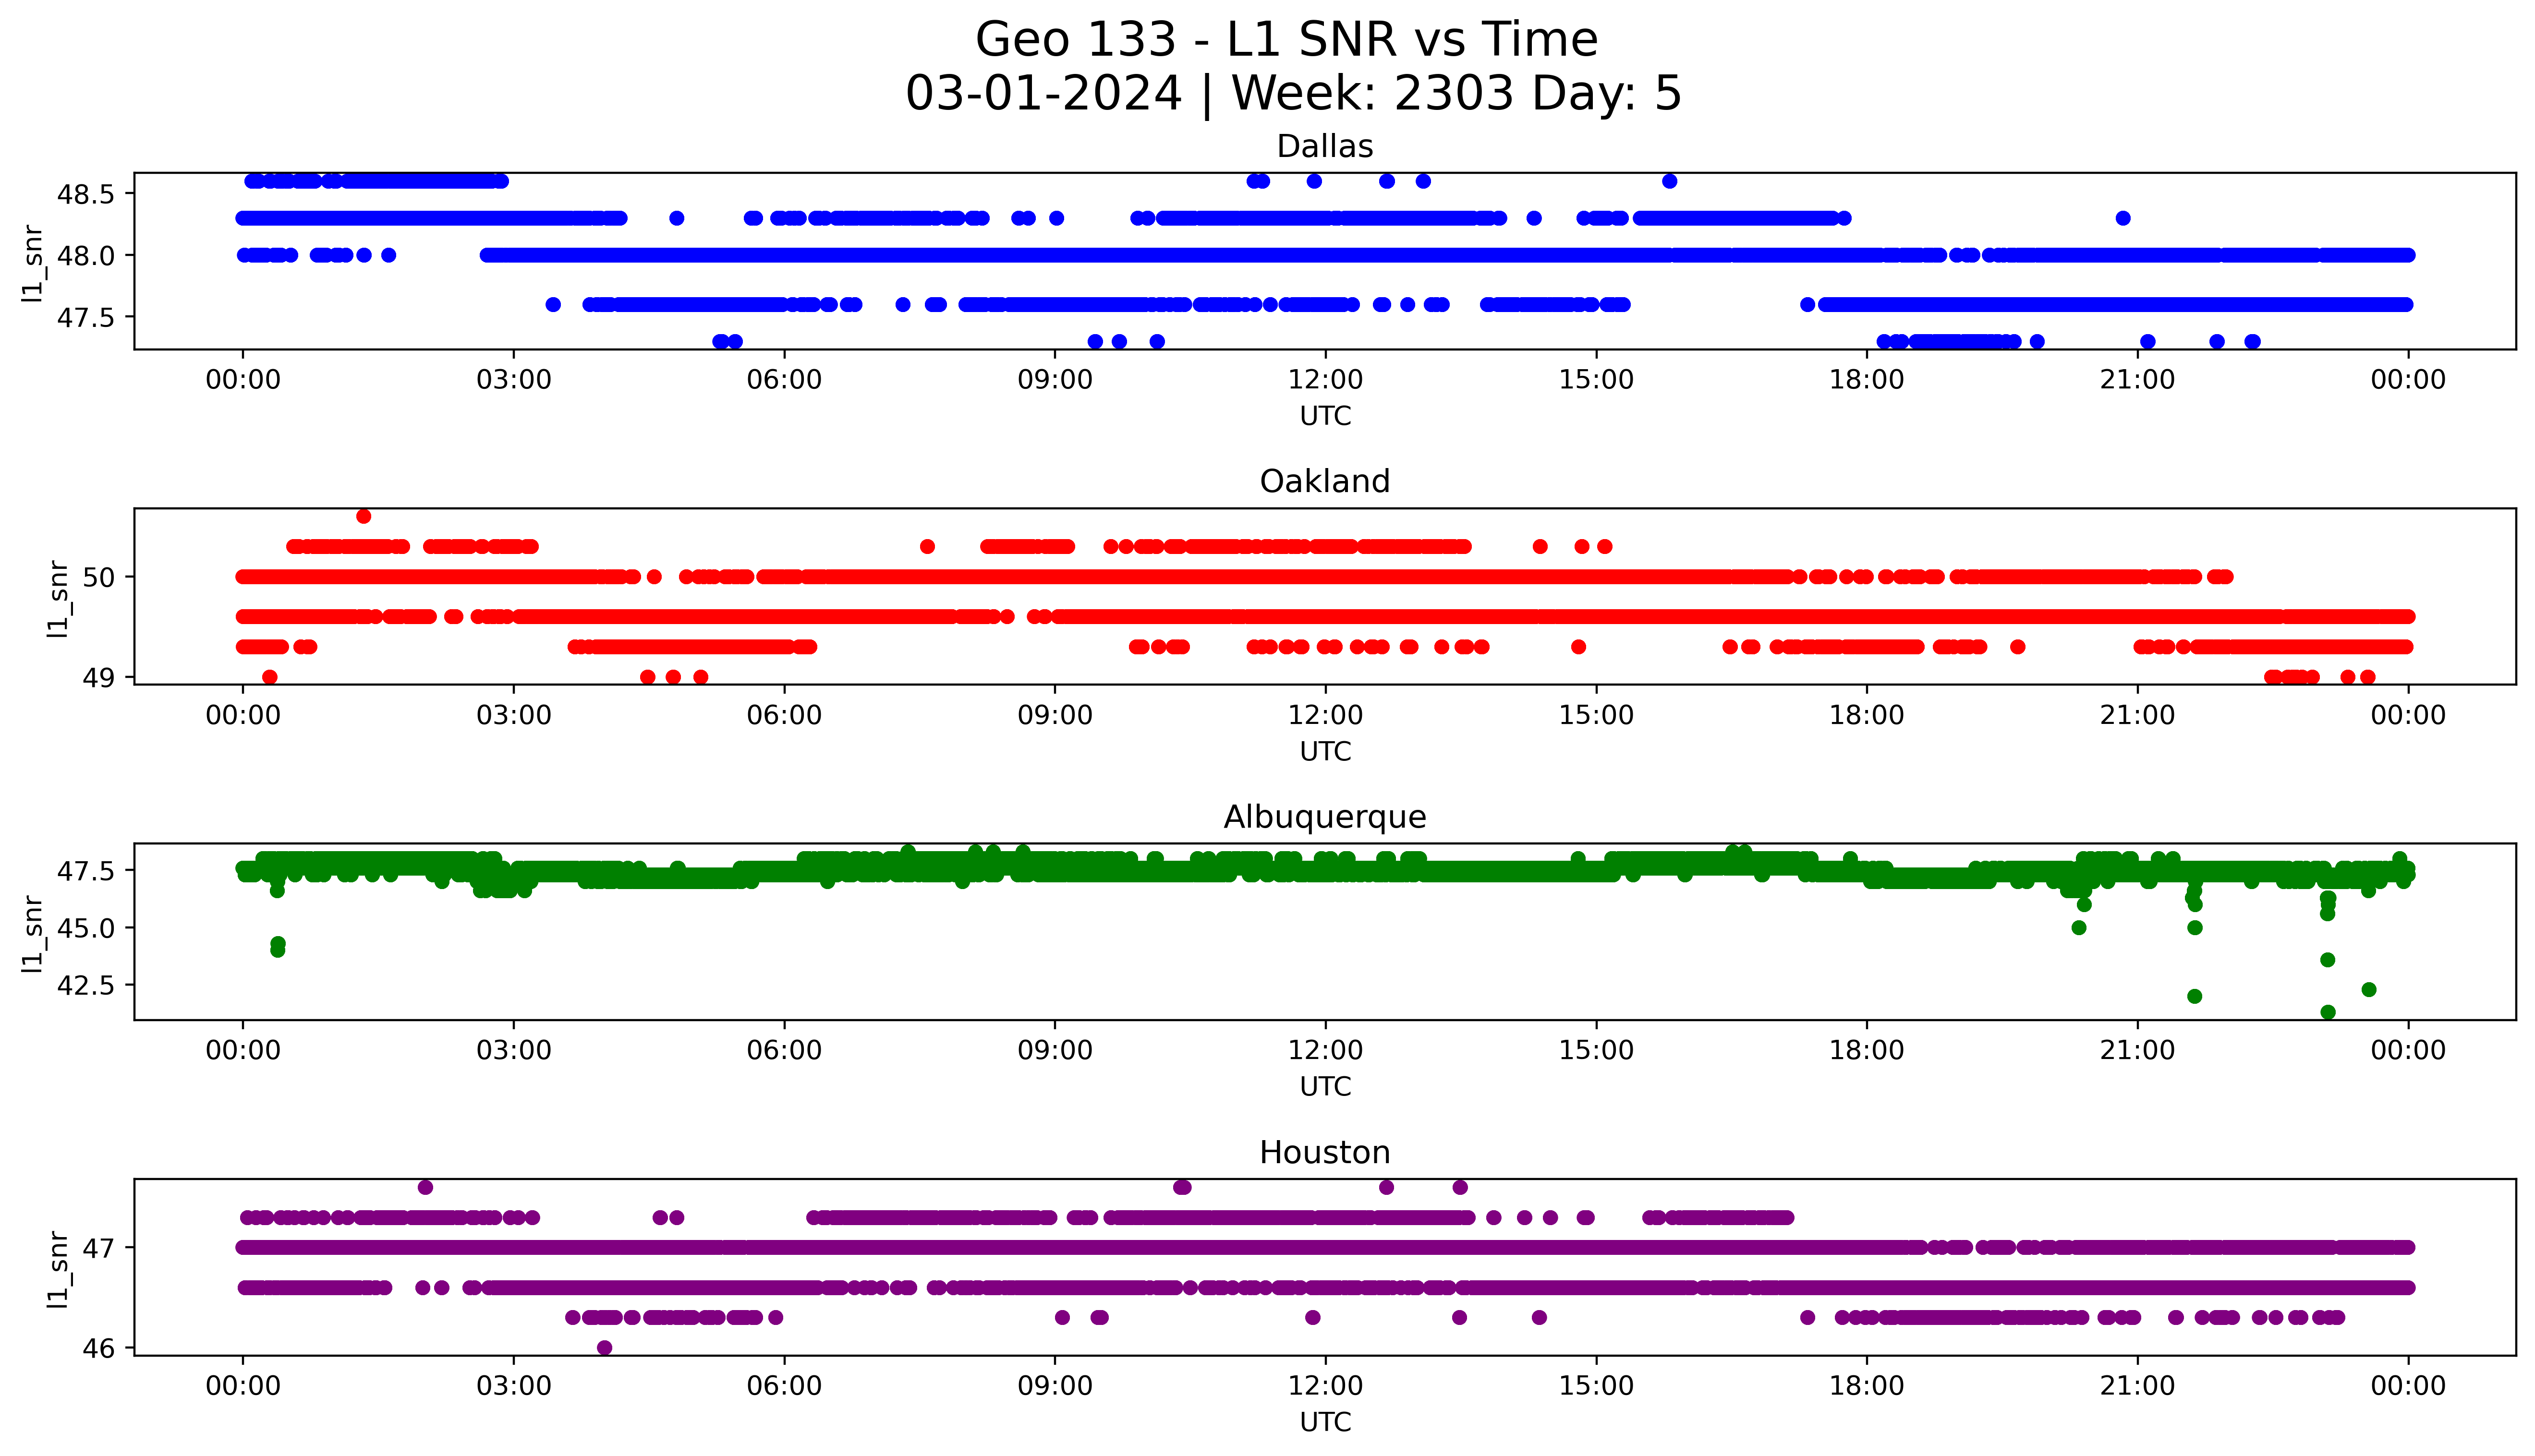Click the 12:00 tick label under Albuquerque plot
This screenshot has height=1456, width=2535.
[x=1326, y=1050]
